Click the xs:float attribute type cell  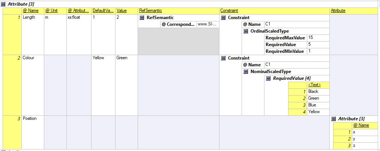(x=79, y=18)
